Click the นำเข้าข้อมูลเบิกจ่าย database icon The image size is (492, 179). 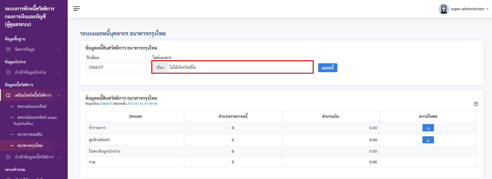click(8, 72)
